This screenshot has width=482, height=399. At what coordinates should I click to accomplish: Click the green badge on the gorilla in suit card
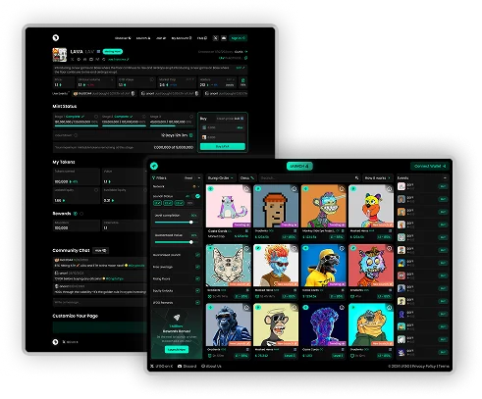(x=210, y=308)
